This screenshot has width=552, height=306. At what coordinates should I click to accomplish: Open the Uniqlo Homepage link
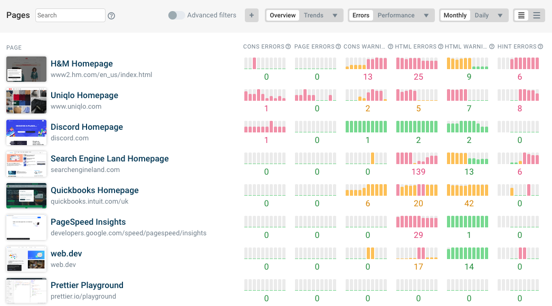pyautogui.click(x=84, y=95)
